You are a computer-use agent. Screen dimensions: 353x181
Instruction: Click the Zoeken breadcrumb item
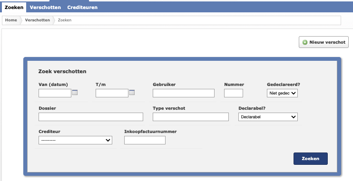(x=65, y=20)
